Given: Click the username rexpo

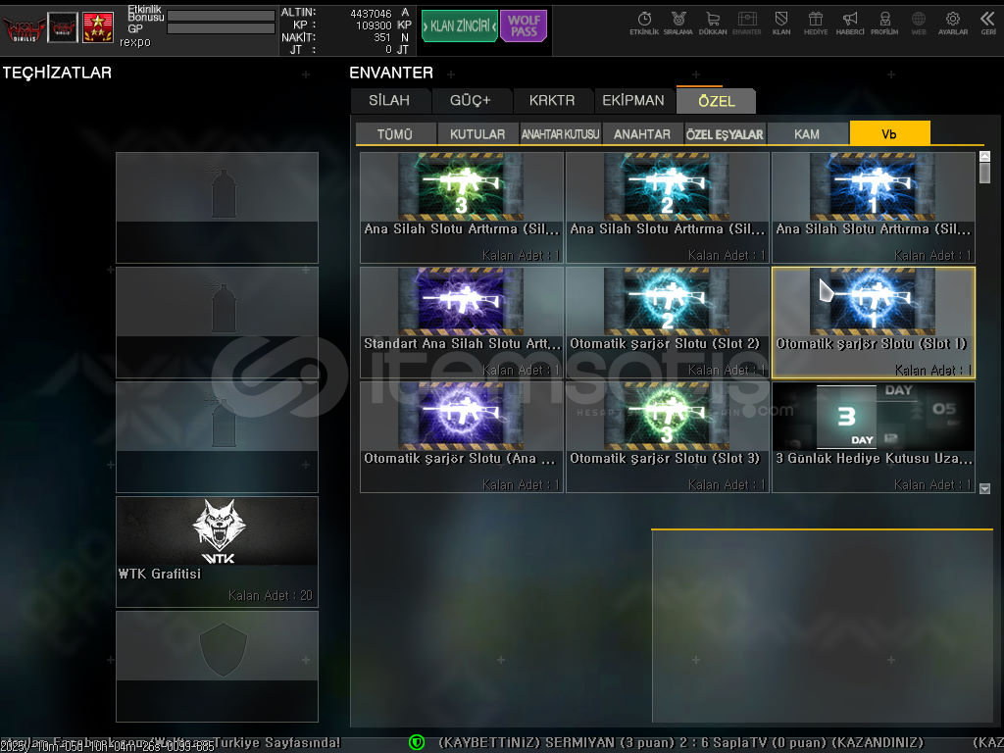Looking at the screenshot, I should (135, 42).
